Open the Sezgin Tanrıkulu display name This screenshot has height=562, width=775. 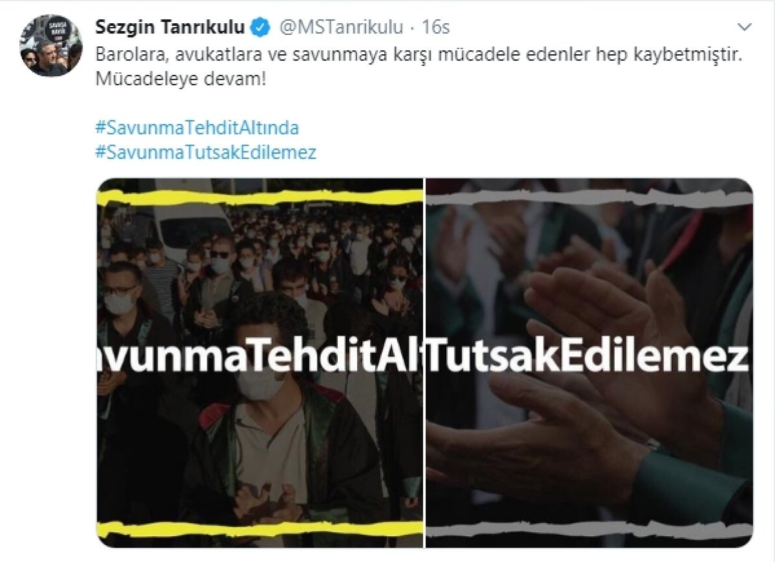click(x=170, y=27)
